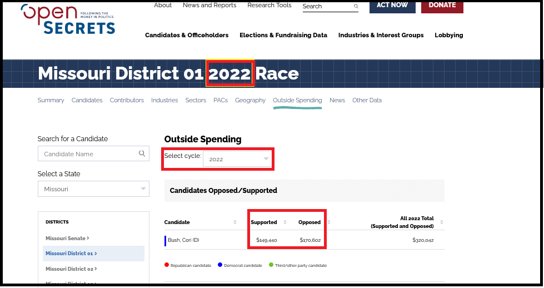544x288 pixels.
Task: Switch to the News tab
Action: pyautogui.click(x=337, y=100)
